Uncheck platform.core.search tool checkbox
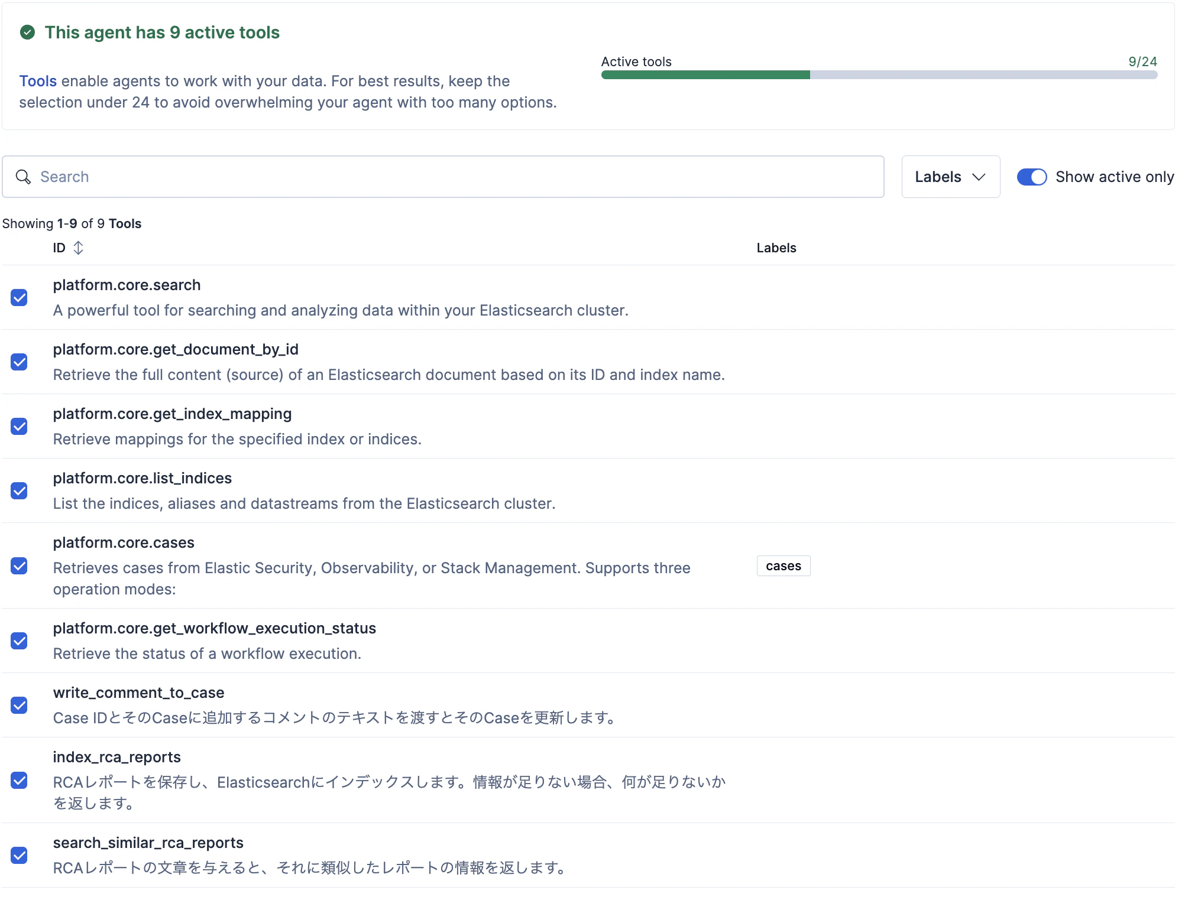The height and width of the screenshot is (910, 1198). click(x=19, y=297)
